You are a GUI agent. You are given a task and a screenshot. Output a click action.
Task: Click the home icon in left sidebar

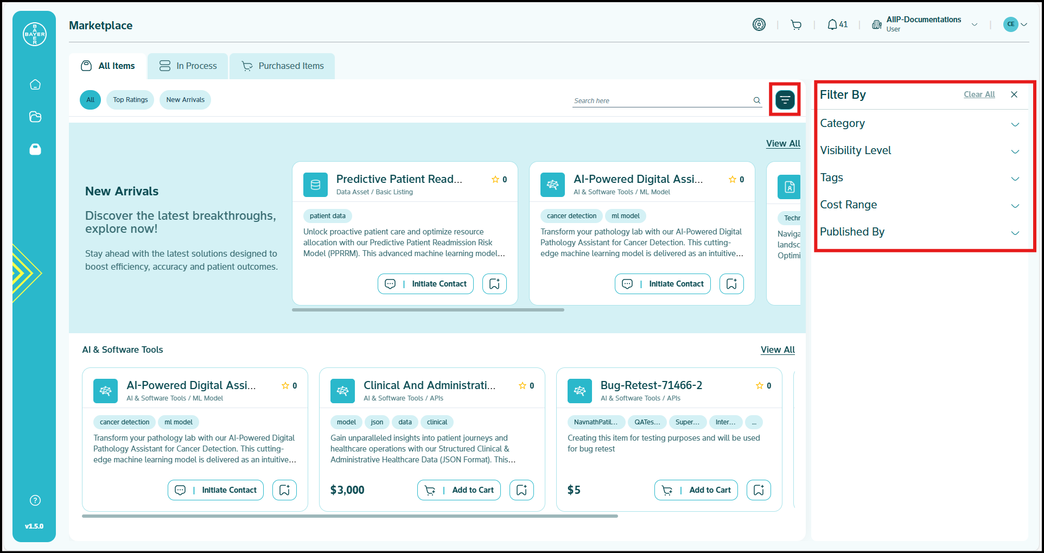click(x=35, y=85)
